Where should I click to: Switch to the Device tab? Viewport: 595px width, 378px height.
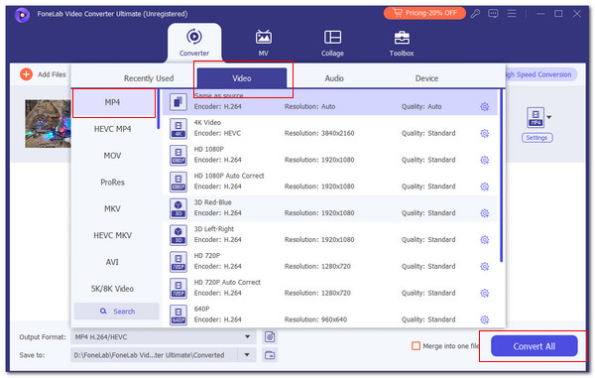point(426,78)
